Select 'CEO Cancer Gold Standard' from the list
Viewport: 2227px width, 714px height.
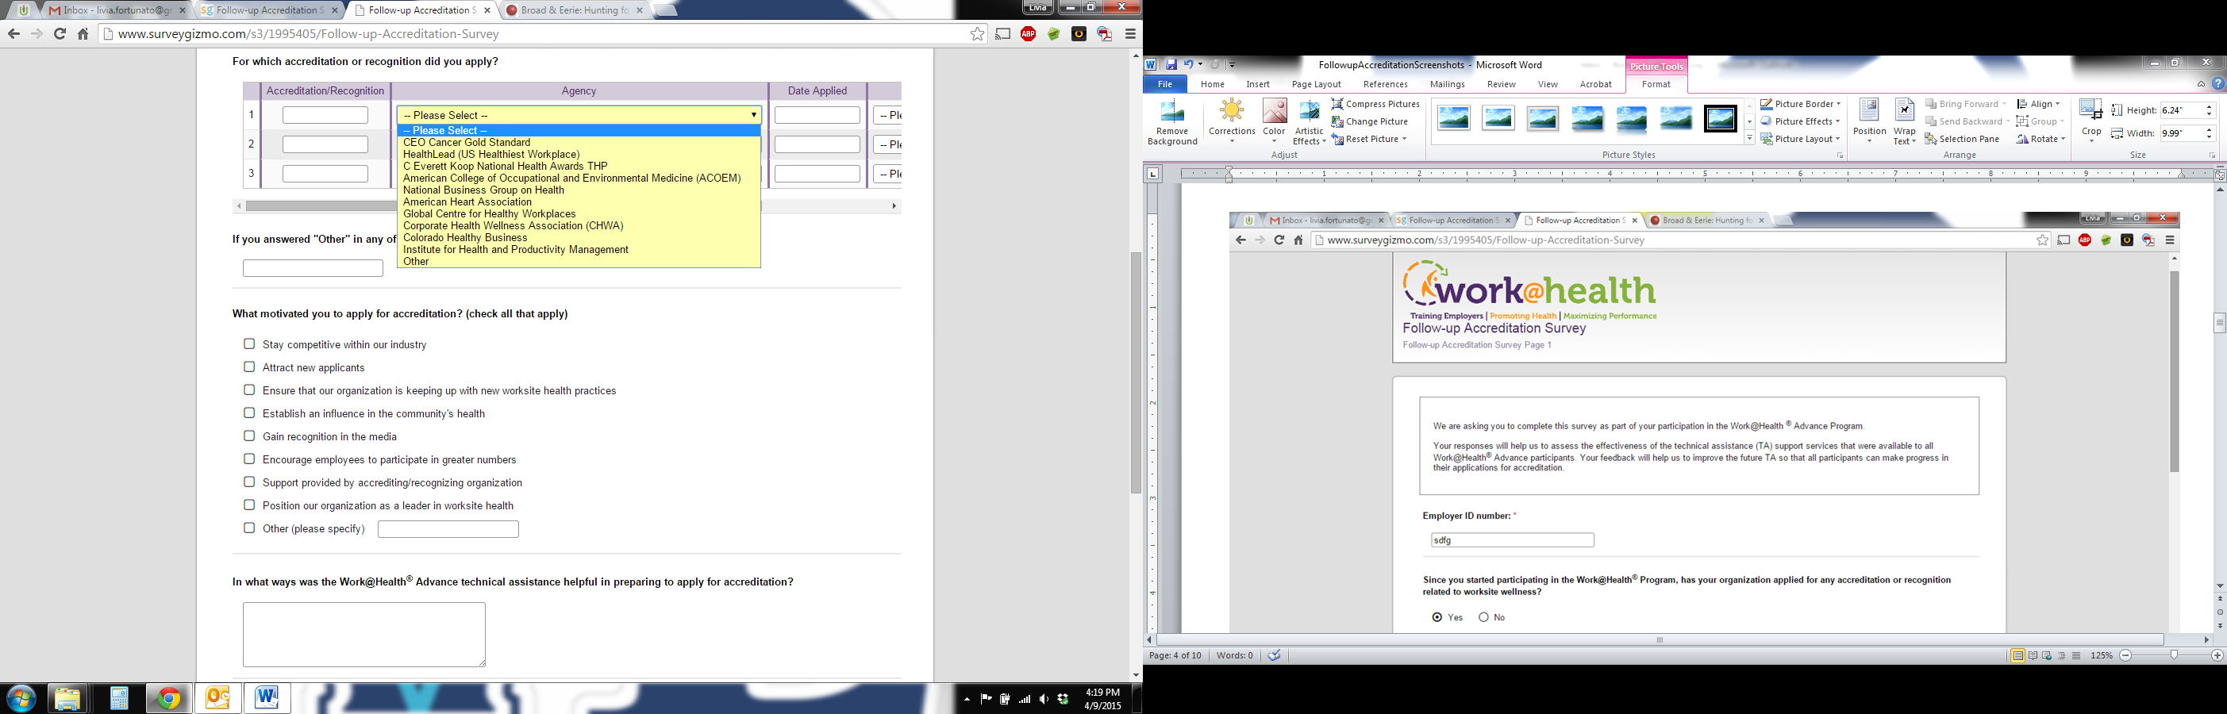click(x=579, y=143)
